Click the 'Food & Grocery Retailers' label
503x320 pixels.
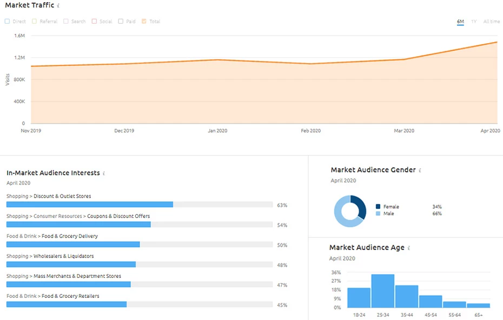coord(70,296)
